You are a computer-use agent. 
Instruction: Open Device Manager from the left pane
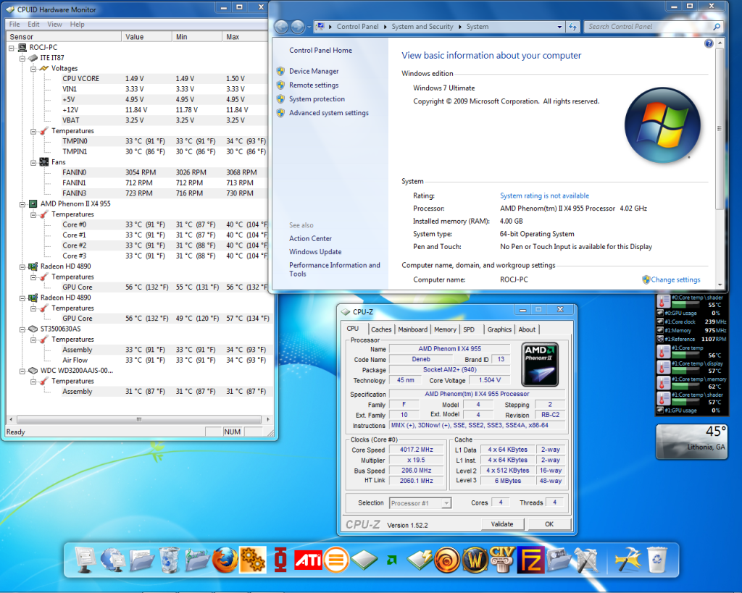(314, 71)
